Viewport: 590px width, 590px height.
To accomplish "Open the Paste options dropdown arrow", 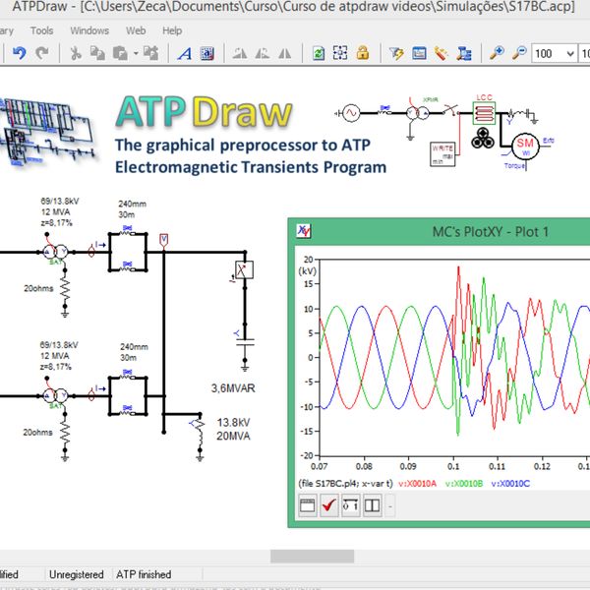I will pyautogui.click(x=136, y=53).
